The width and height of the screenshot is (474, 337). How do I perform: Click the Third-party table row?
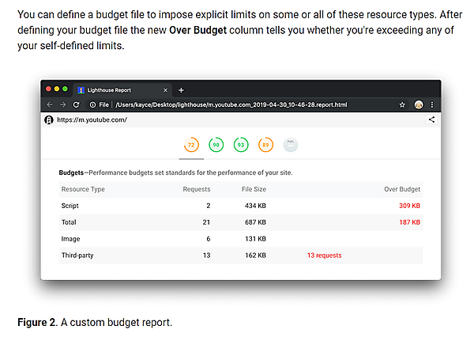tap(241, 256)
